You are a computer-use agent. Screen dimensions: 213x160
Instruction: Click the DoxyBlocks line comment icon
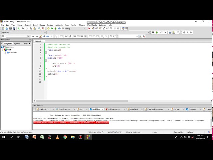[x=165, y=32]
